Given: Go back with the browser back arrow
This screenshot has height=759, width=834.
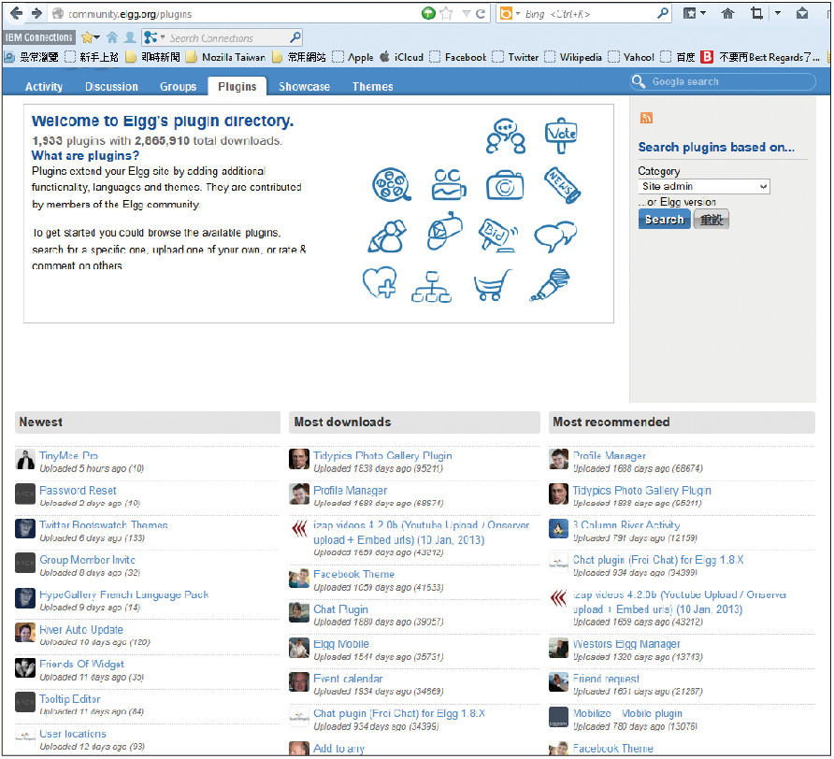Looking at the screenshot, I should click(16, 13).
